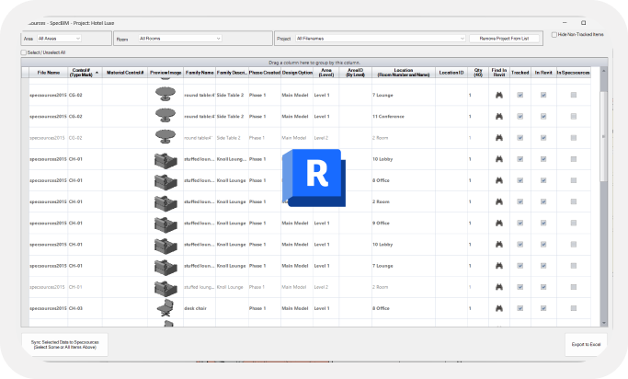This screenshot has height=379, width=628.
Task: Click lounge chair preview for CH-01 7 Lounge
Action: (166, 267)
